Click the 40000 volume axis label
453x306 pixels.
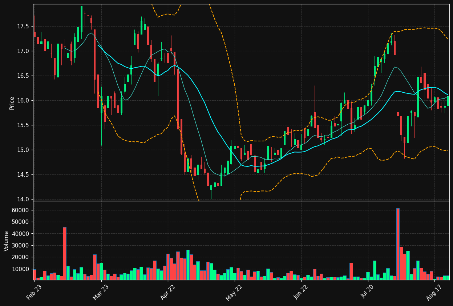(20, 234)
